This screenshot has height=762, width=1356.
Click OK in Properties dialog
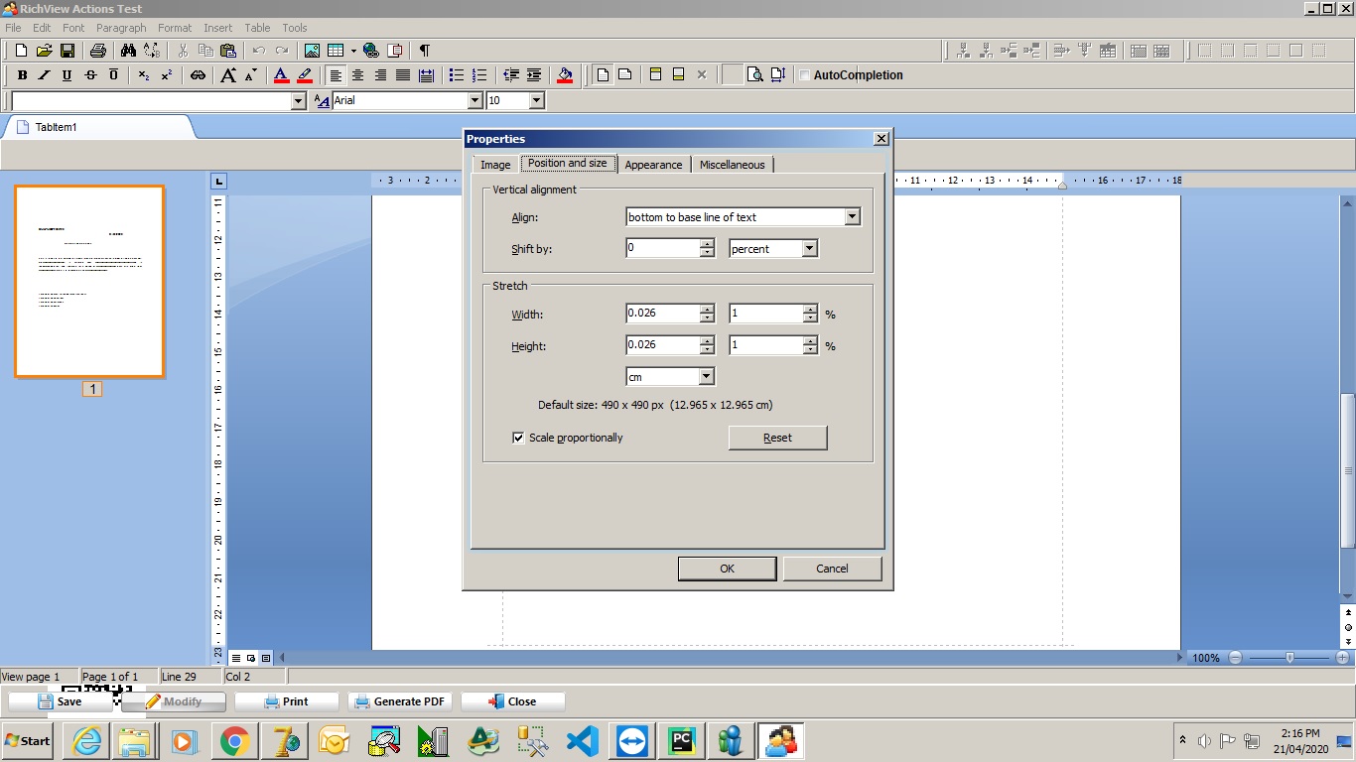pyautogui.click(x=727, y=569)
